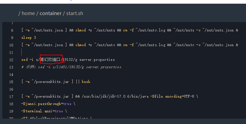
Task: Place cursor on blank line 14
Action: tap(126, 74)
